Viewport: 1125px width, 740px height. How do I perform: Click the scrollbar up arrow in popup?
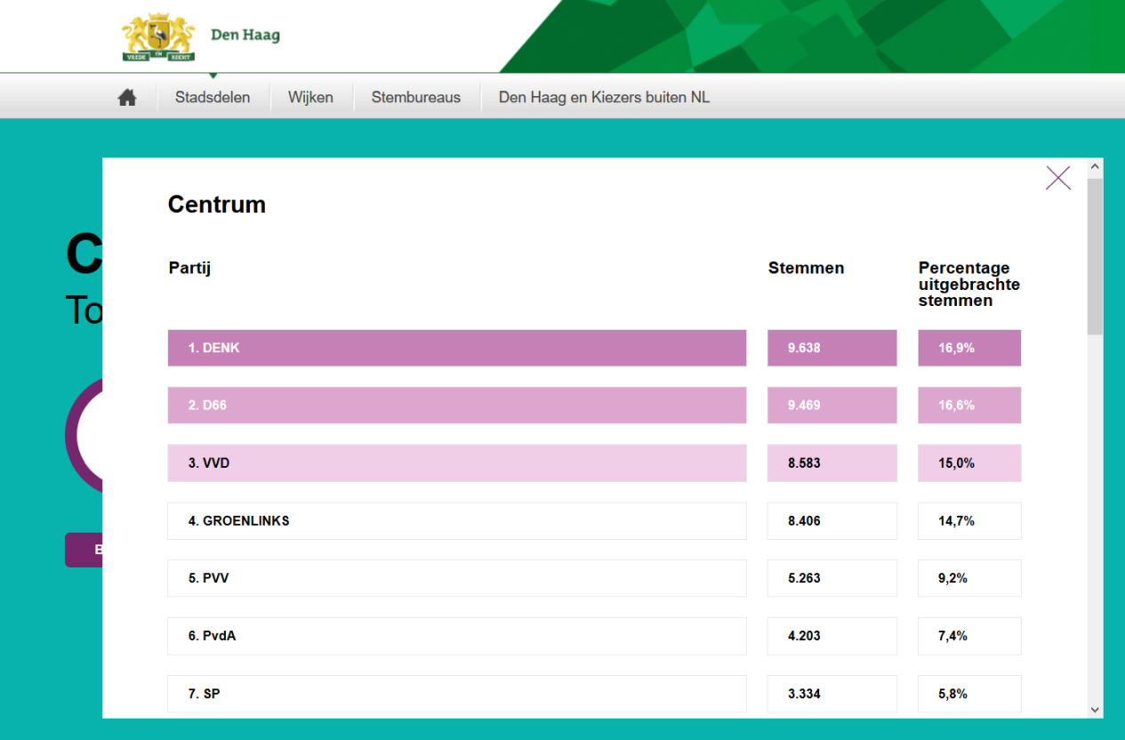coord(1095,166)
